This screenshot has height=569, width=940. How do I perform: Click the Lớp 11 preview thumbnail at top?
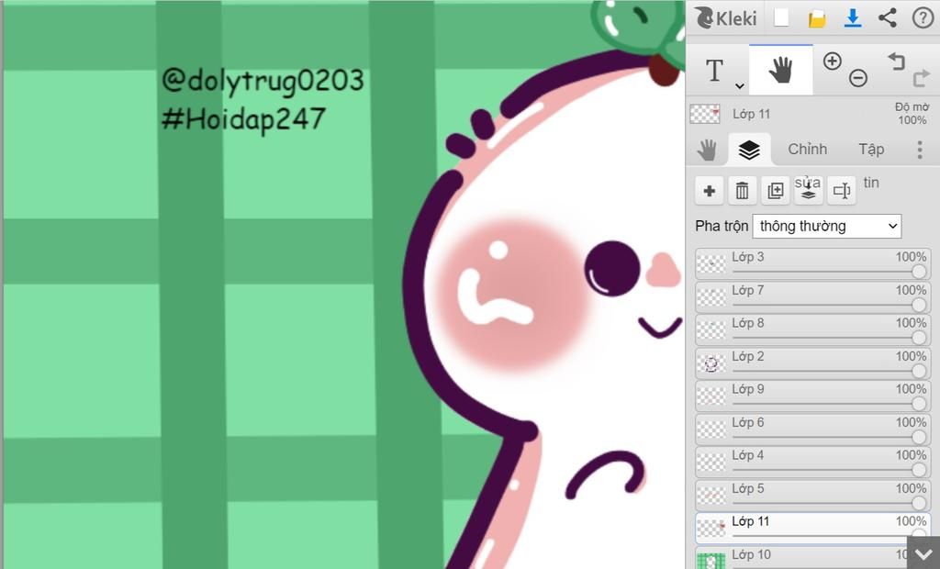(704, 114)
